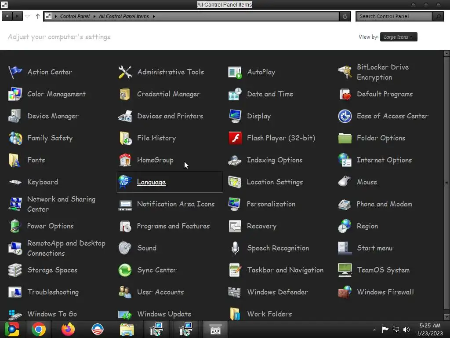The width and height of the screenshot is (450, 338).
Task: Expand the Control Panel breadcrumb arrow
Action: coord(94,16)
